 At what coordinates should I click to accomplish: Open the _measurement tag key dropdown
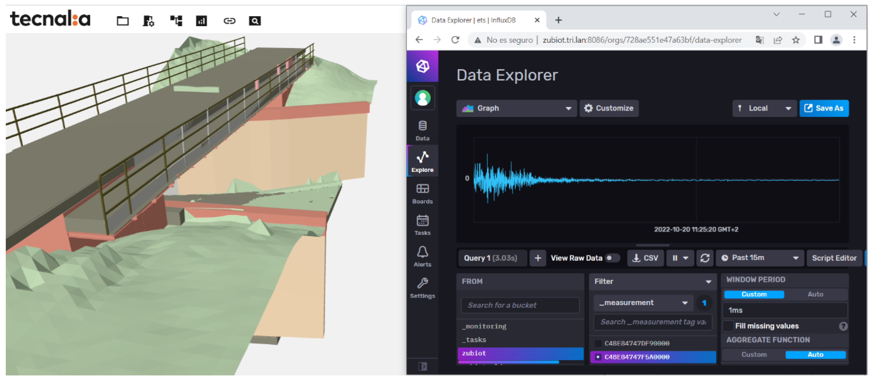pos(643,303)
